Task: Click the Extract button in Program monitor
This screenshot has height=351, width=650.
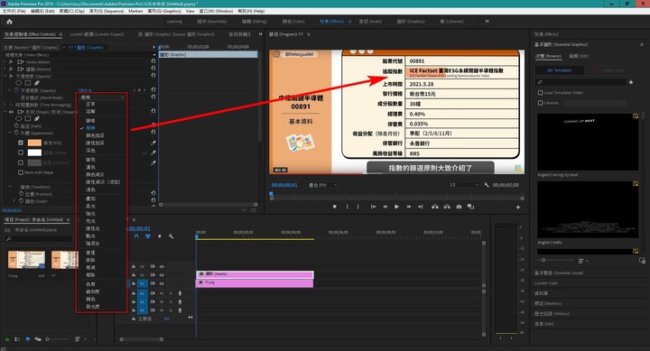Action: pyautogui.click(x=447, y=207)
